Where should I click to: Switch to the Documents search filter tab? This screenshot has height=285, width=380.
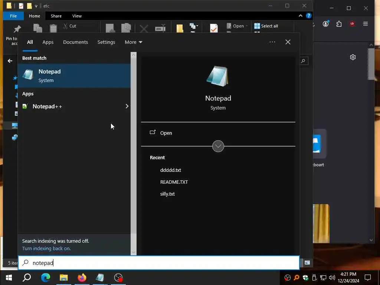coord(75,42)
